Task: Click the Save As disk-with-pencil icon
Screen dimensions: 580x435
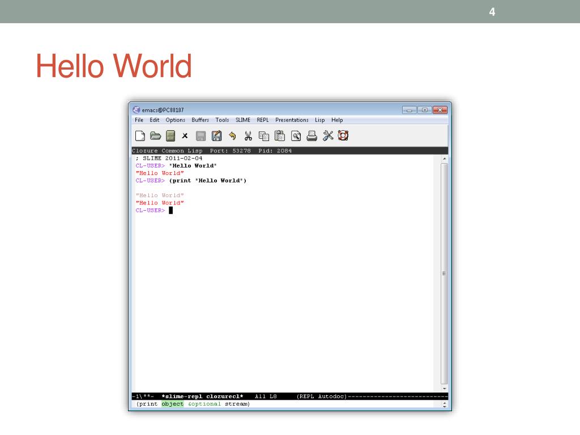Action: (216, 136)
